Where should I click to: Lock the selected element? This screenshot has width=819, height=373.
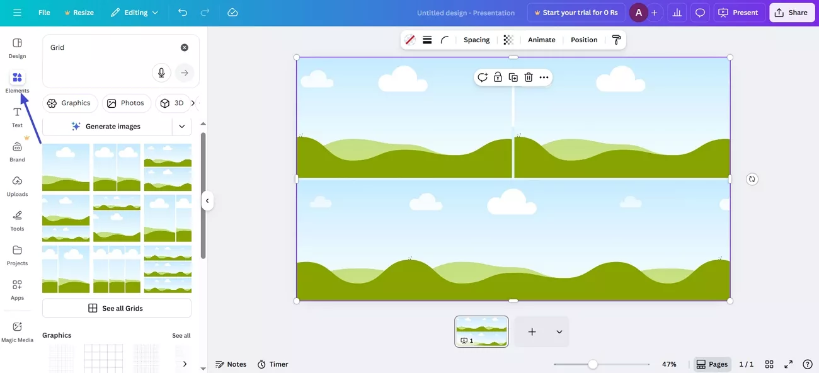pyautogui.click(x=498, y=77)
